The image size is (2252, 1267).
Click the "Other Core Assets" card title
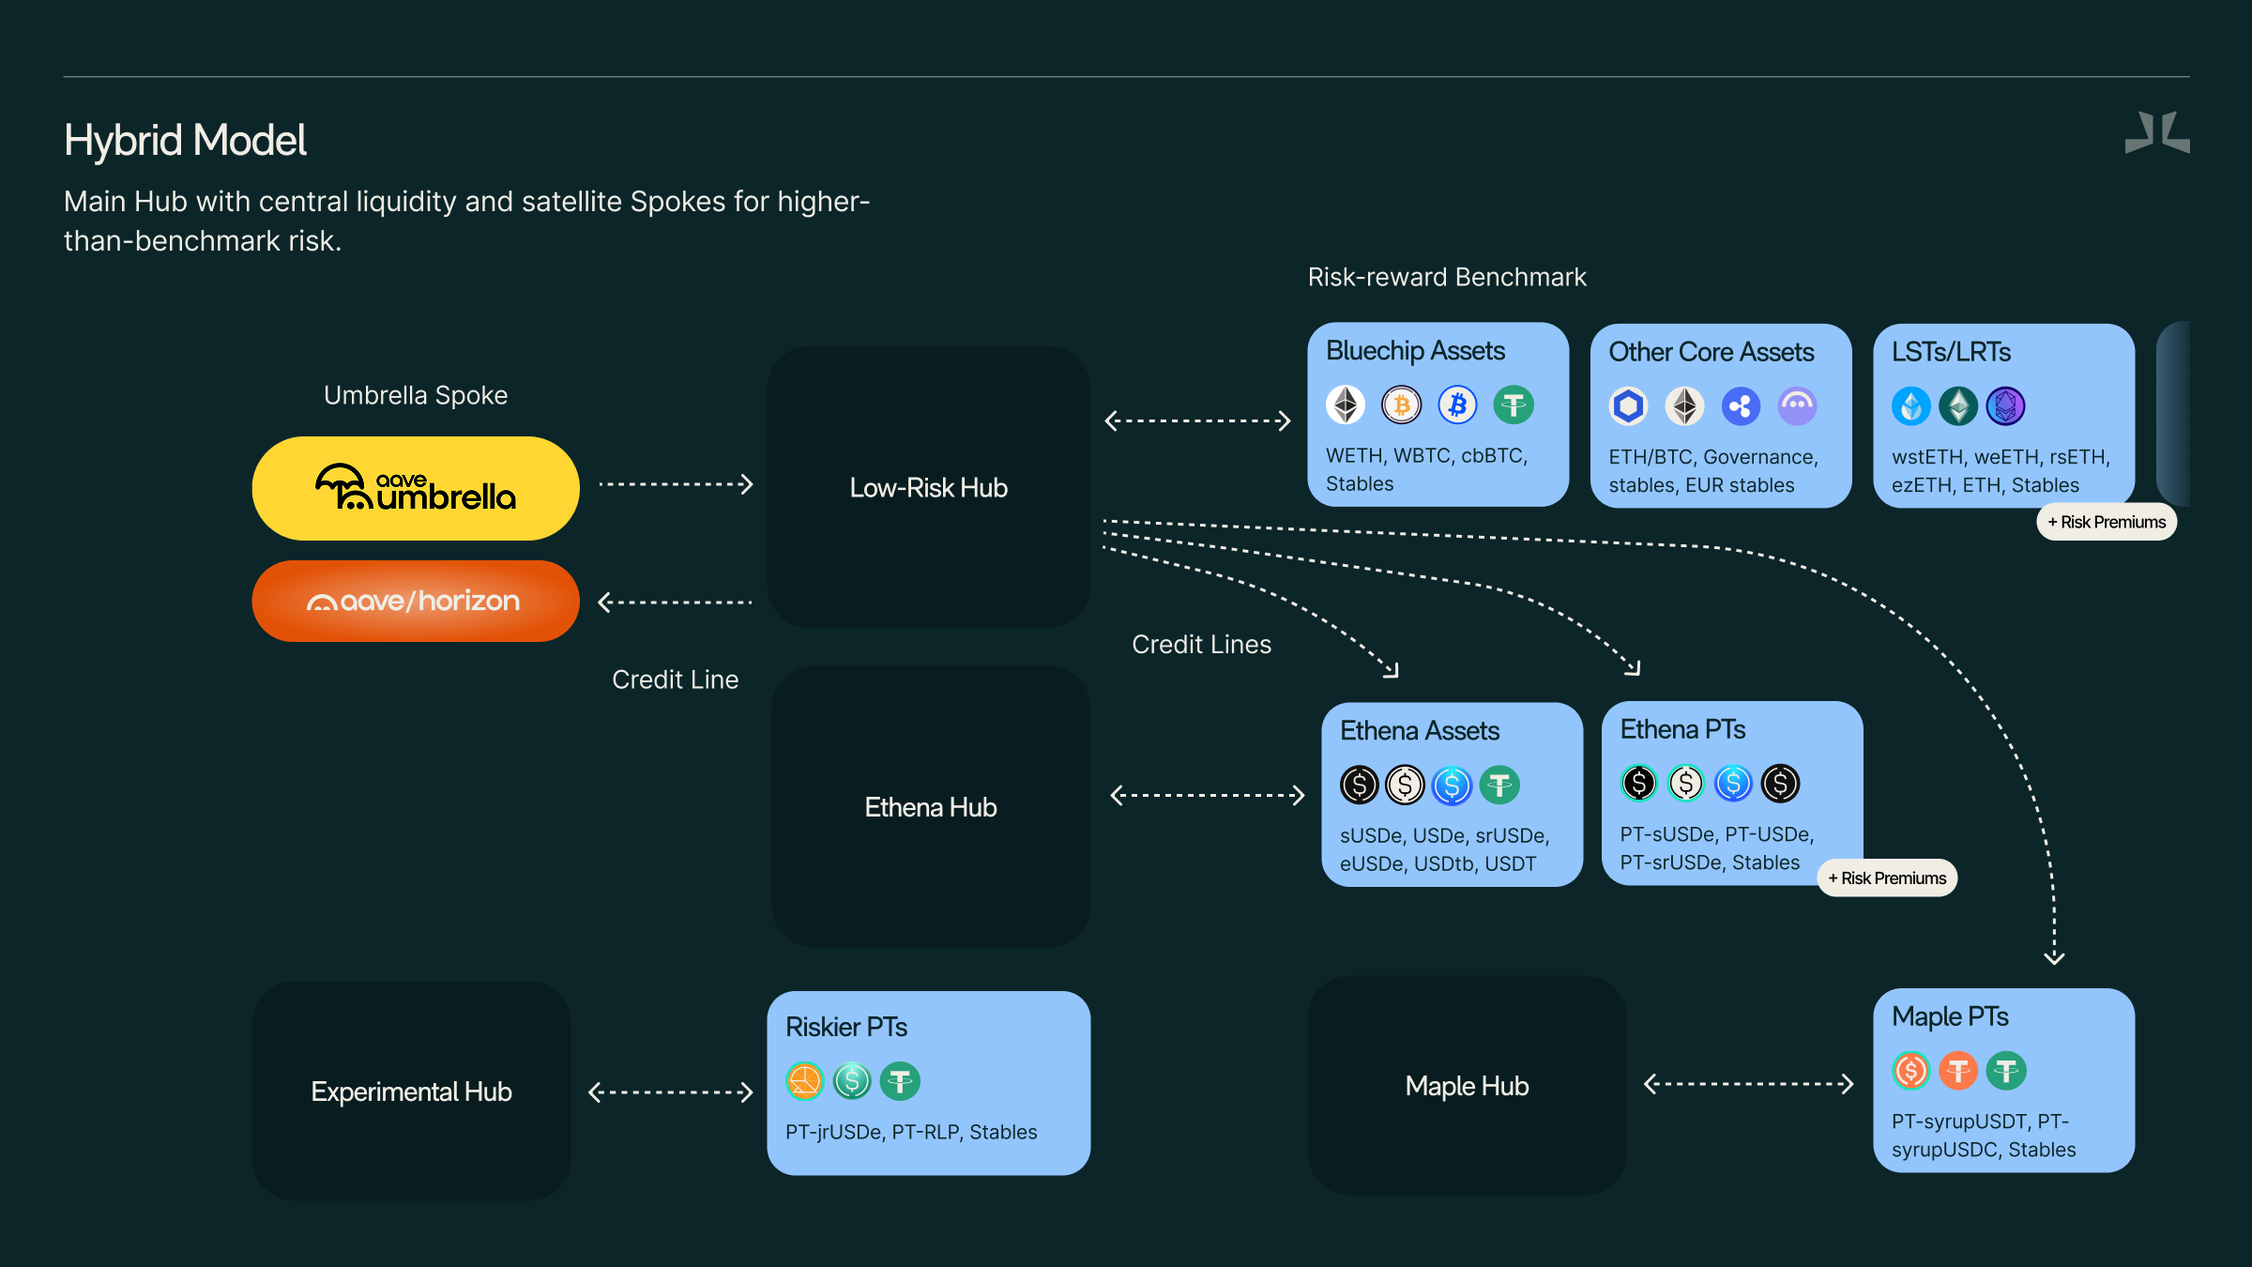click(1712, 352)
